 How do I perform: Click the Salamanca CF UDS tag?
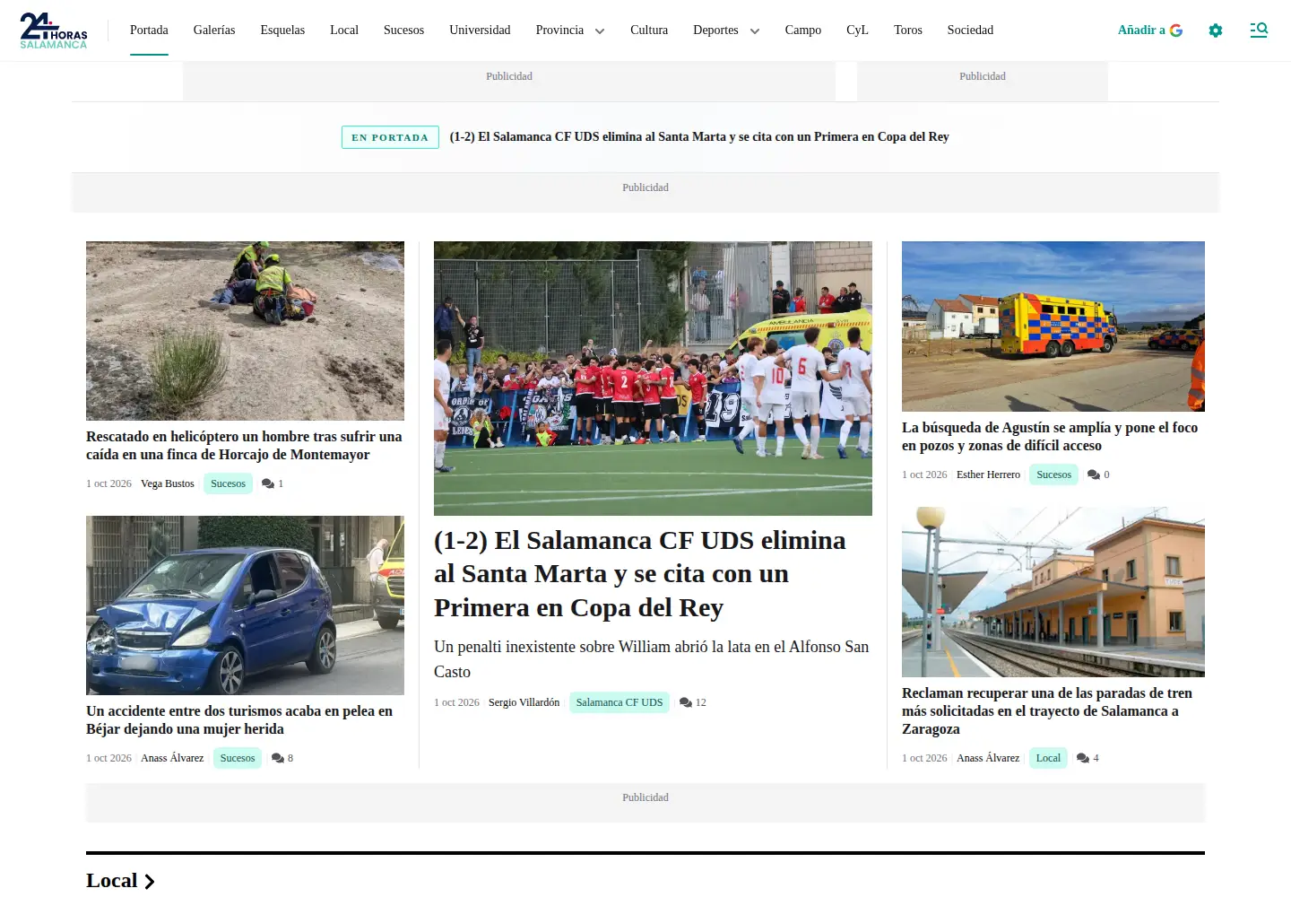[620, 702]
